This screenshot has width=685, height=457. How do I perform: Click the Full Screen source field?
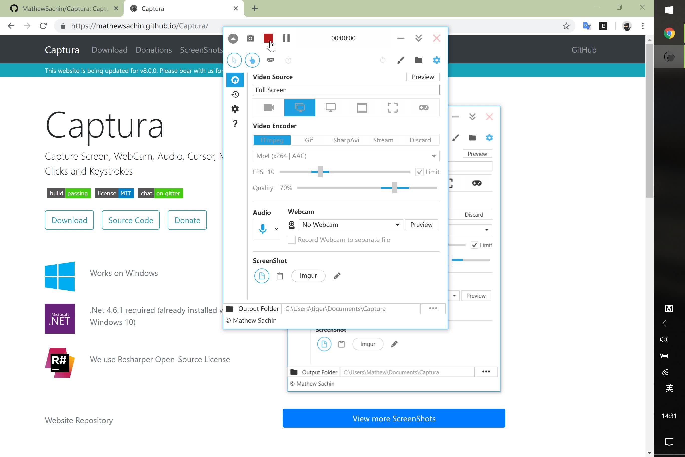[x=346, y=90]
